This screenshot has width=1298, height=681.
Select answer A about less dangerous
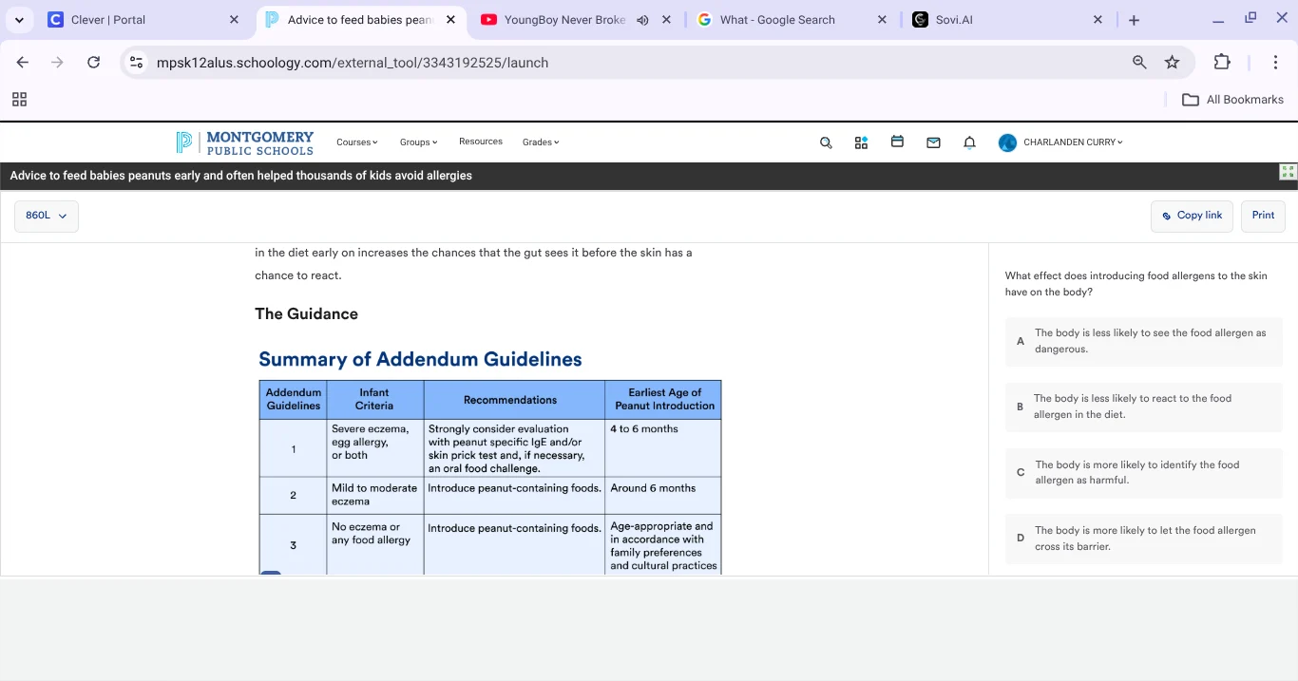pyautogui.click(x=1143, y=341)
